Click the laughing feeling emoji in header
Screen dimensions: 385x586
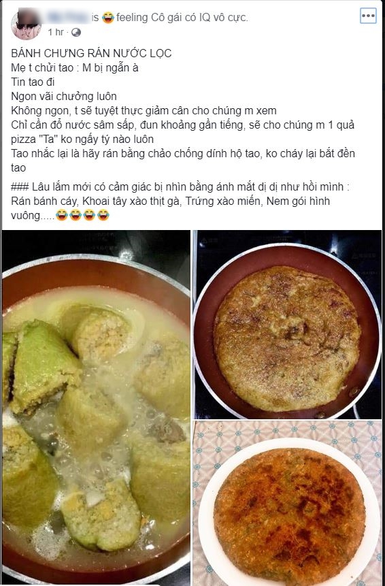point(108,17)
